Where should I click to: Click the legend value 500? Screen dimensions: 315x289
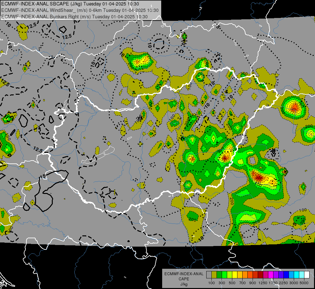coord(232,283)
